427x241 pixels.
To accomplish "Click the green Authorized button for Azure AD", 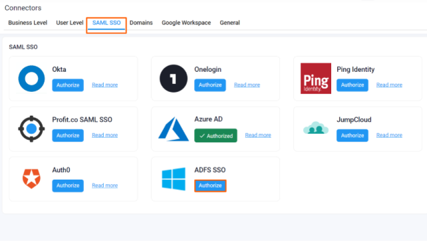I will (215, 135).
